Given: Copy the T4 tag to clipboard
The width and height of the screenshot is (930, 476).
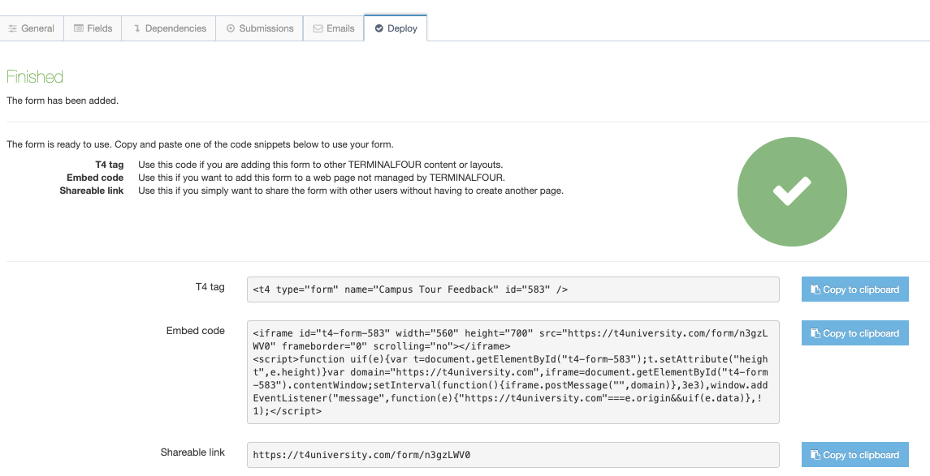Looking at the screenshot, I should [x=854, y=289].
